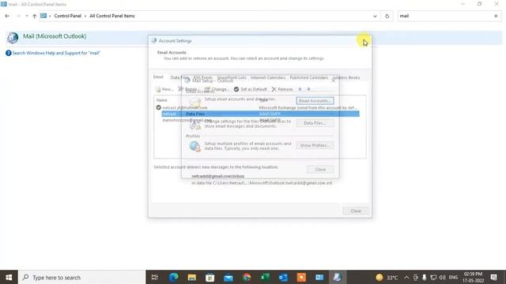Viewport: 506px width, 284px height.
Task: Launch Microsoft Edge from the taskbar
Action: (174, 277)
